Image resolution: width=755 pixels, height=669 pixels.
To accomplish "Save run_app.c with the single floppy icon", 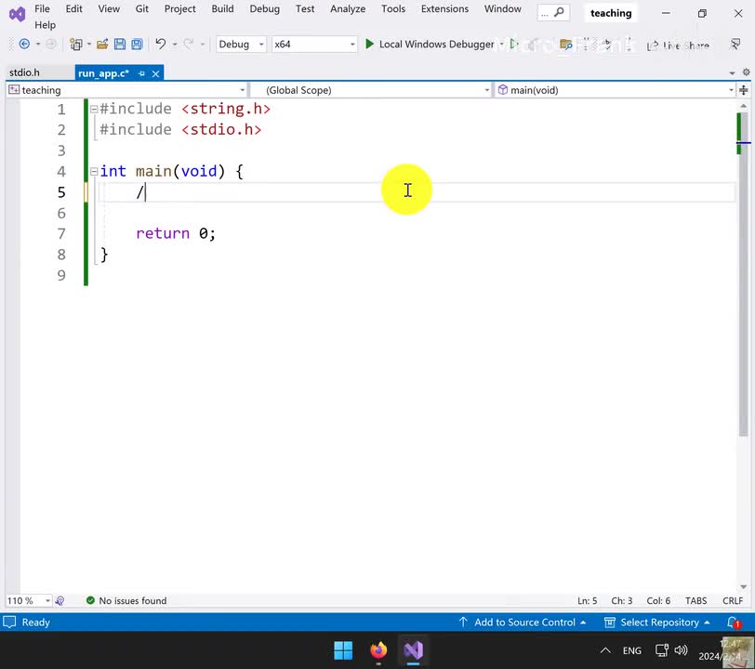I will pyautogui.click(x=120, y=45).
